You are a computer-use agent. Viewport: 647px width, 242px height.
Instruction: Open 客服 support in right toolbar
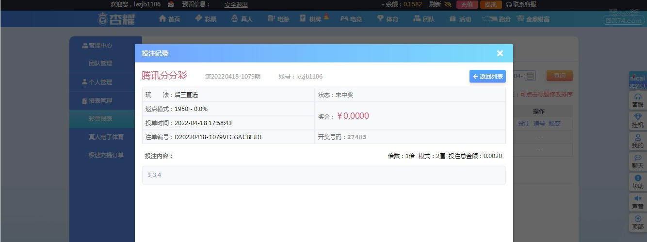point(638,100)
